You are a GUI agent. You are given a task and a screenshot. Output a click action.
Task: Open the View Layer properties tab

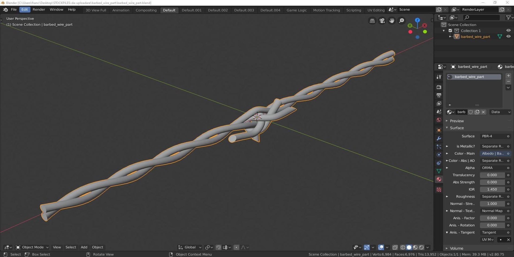pyautogui.click(x=439, y=103)
